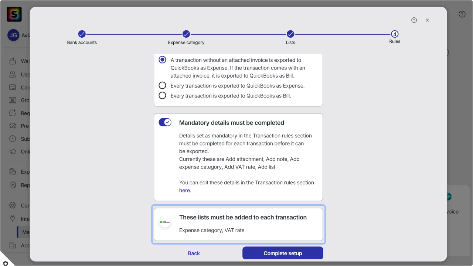473x266 pixels.
Task: Click the 'Expense category, VAT rate' text
Action: 212,230
